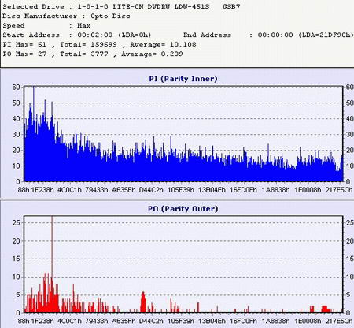Click the A635Fh label under PI chart

pyautogui.click(x=124, y=189)
